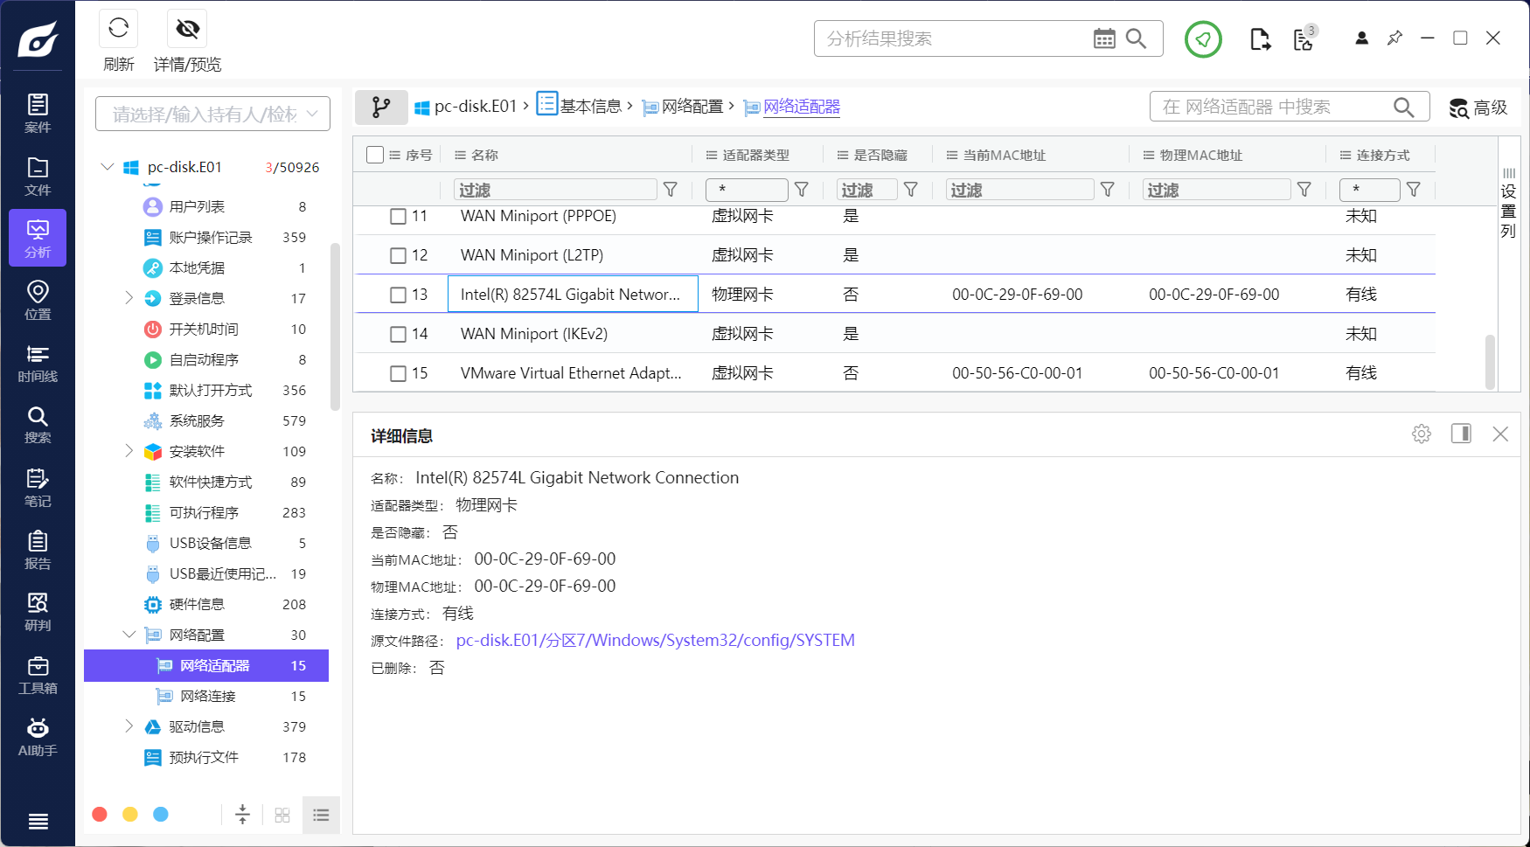The width and height of the screenshot is (1530, 847).
Task: Click the magnifier in 分析结果搜索 box
Action: (1136, 38)
